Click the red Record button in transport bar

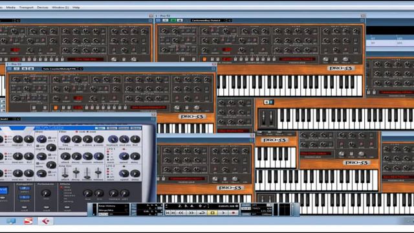point(234,213)
